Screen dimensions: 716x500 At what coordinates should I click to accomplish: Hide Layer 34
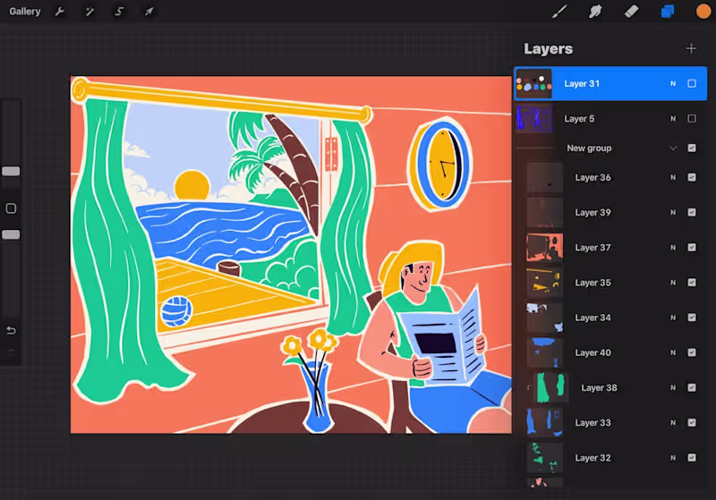tap(692, 317)
